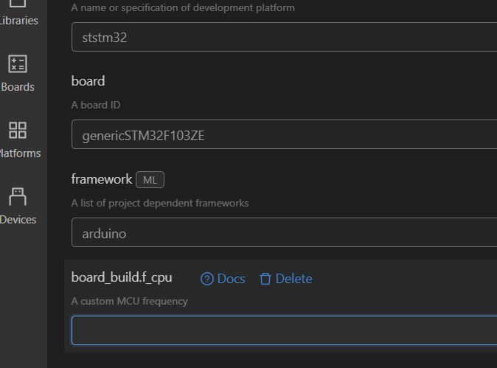497x368 pixels.
Task: Click the board_build.f_cpu option heading
Action: [x=122, y=277]
